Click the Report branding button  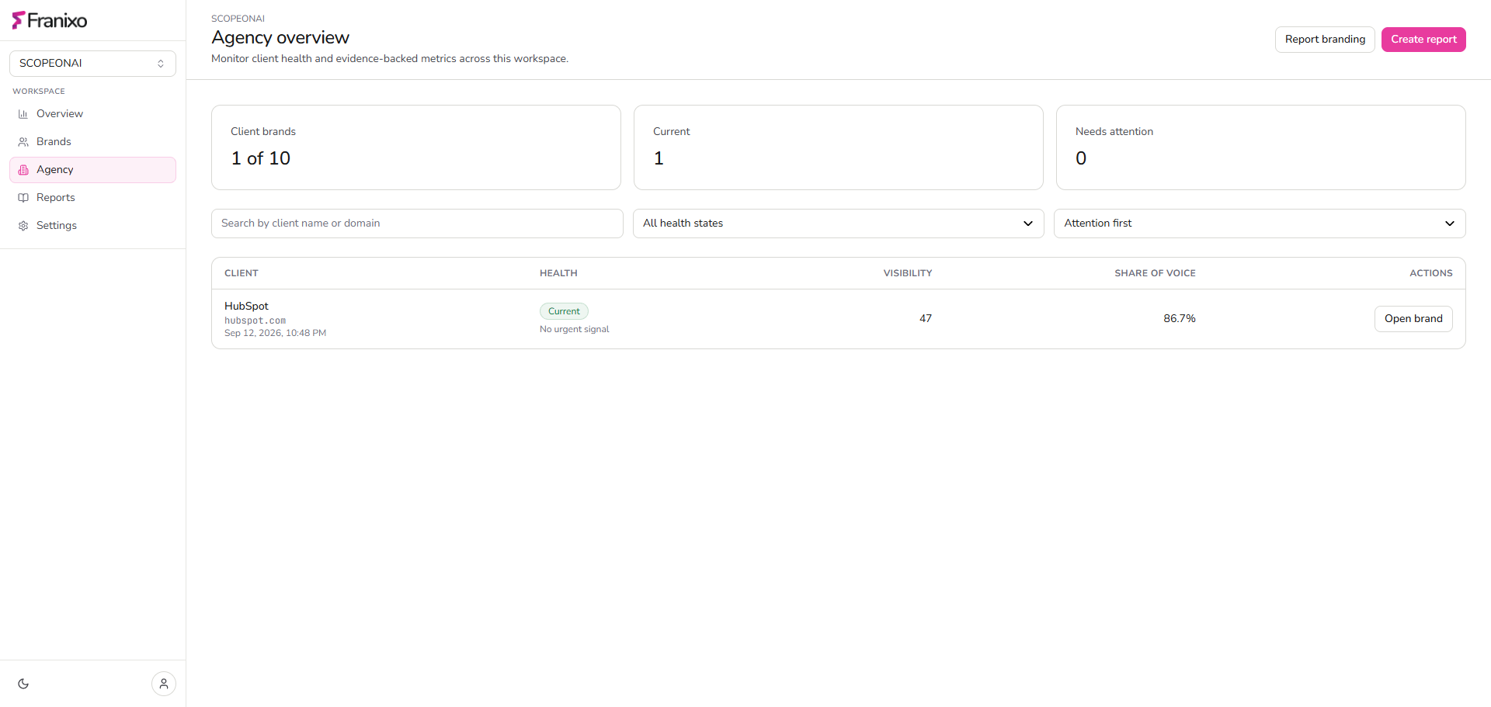(x=1325, y=40)
